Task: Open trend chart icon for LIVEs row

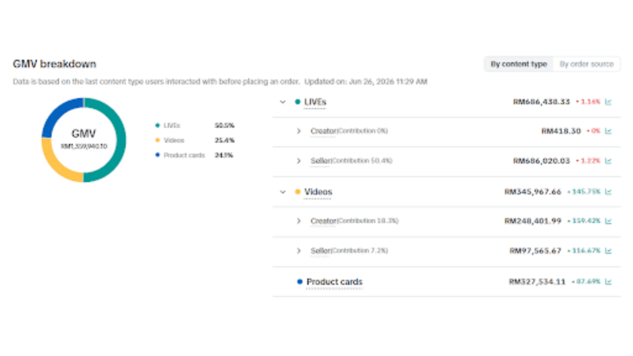Action: pos(608,102)
